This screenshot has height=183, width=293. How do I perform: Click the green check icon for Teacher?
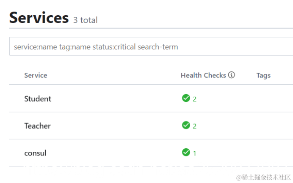click(185, 125)
